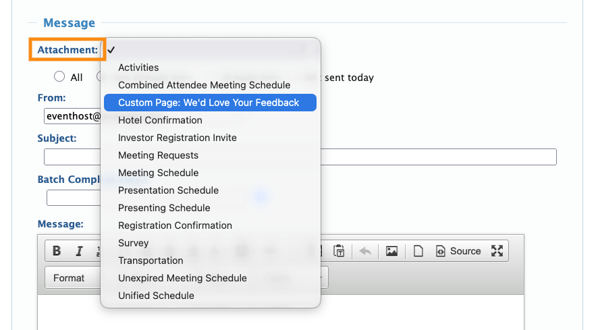Viewport: 596px width, 330px height.
Task: Select Custom Page: We'd Love Your Feedback
Action: point(209,103)
